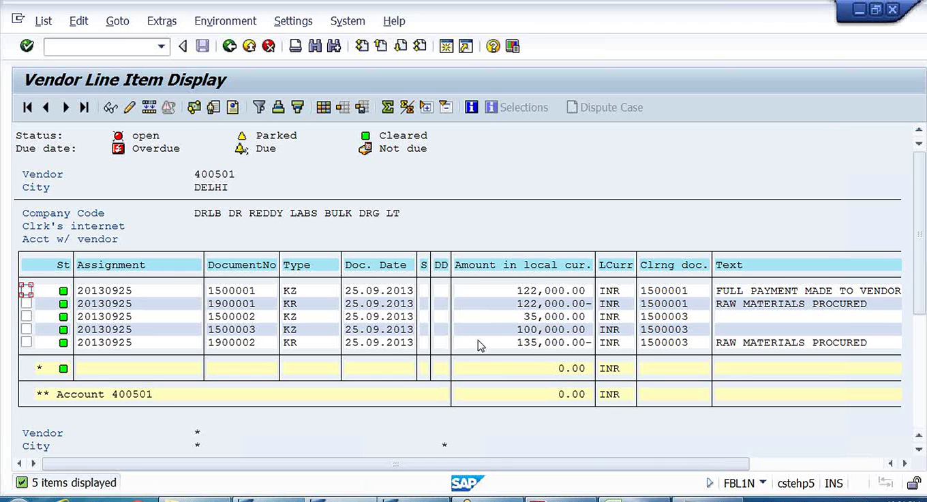Screen dimensions: 927x502
Task: Open the window menu icon left of List
Action: [x=18, y=20]
